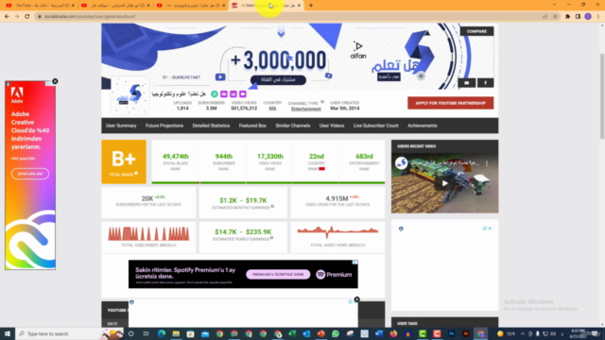Open Photoshop from the taskbar

tap(452, 333)
